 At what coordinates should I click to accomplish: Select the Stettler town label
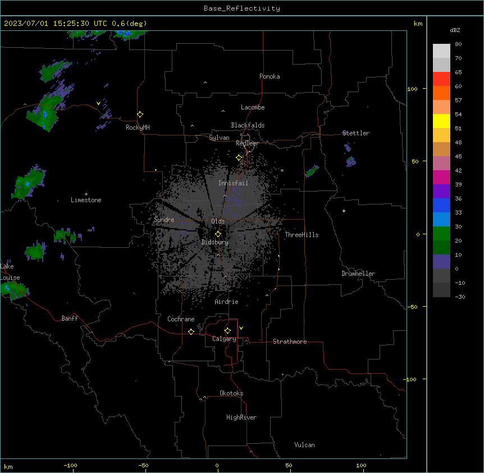(x=356, y=133)
